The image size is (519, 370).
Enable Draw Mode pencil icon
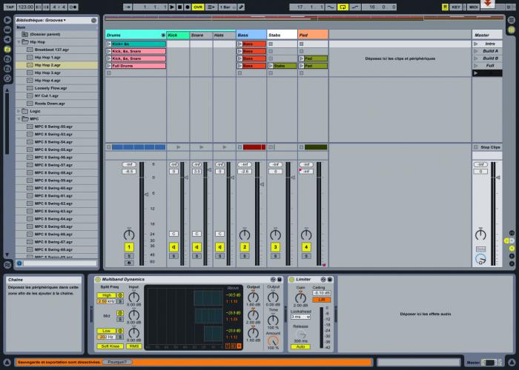click(241, 7)
